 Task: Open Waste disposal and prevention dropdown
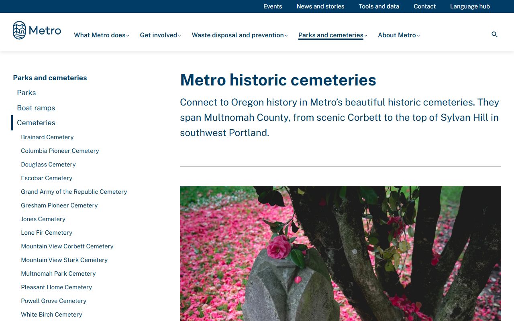pyautogui.click(x=240, y=35)
